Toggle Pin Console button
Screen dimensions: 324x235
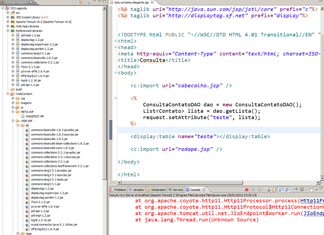point(295,190)
